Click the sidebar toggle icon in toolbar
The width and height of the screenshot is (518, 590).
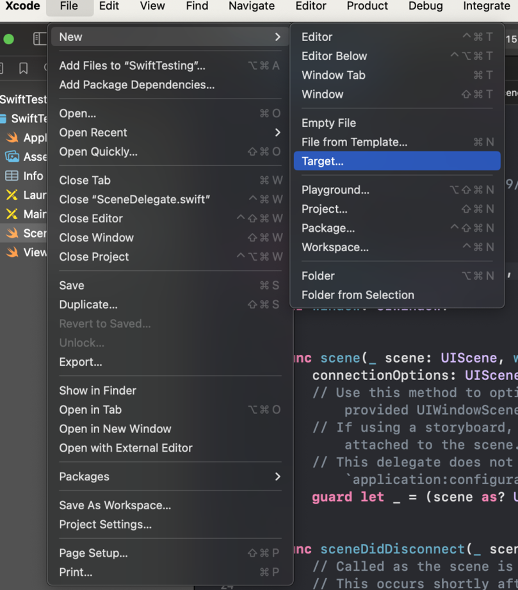[x=40, y=38]
